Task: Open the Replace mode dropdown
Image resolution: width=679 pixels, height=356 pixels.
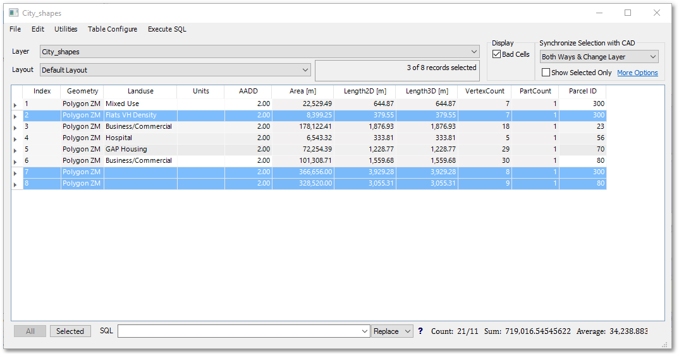Action: point(392,331)
